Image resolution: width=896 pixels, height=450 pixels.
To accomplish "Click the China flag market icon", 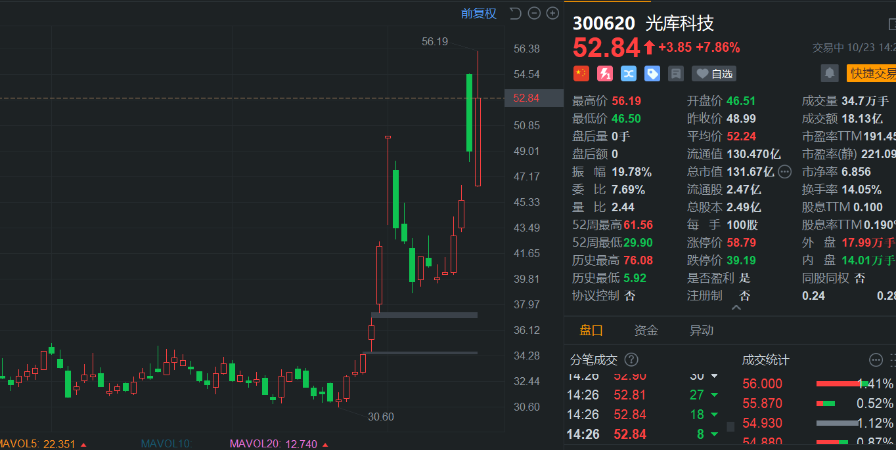I will tap(581, 73).
